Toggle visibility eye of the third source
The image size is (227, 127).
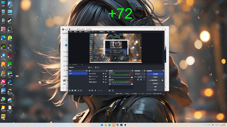pos(103,79)
